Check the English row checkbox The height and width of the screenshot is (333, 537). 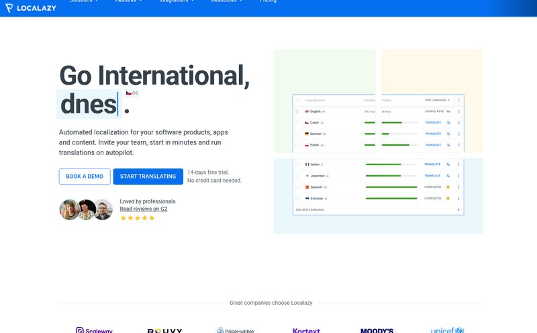[x=297, y=111]
